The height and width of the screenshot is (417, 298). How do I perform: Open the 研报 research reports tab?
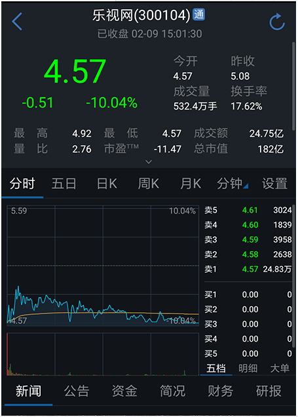(x=269, y=391)
